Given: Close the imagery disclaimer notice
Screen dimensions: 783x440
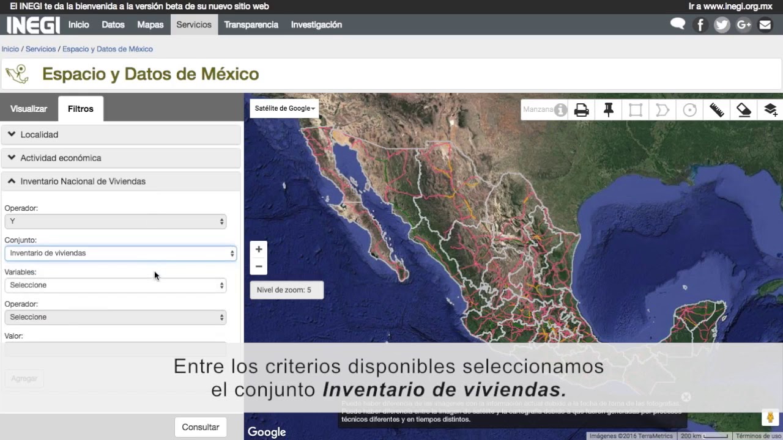Looking at the screenshot, I should tap(686, 397).
